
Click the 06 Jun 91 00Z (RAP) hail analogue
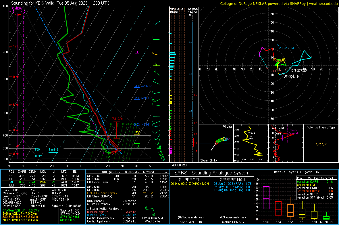tap(233, 184)
